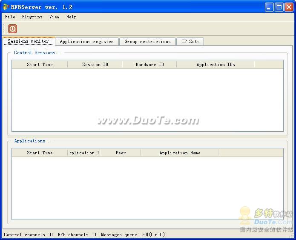Click the toolbar drag handle grip
Viewport: 296px width, 240px height.
[4, 29]
